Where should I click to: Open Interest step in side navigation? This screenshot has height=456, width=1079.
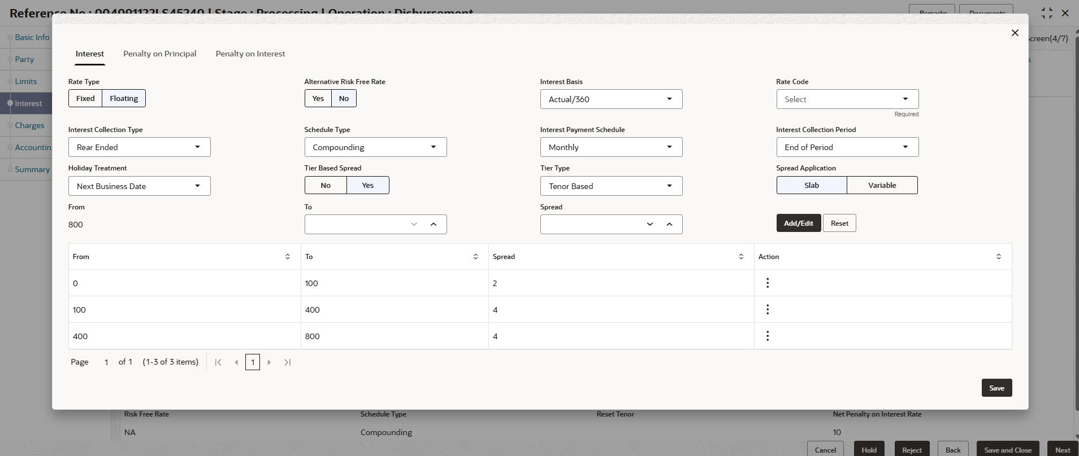coord(28,103)
